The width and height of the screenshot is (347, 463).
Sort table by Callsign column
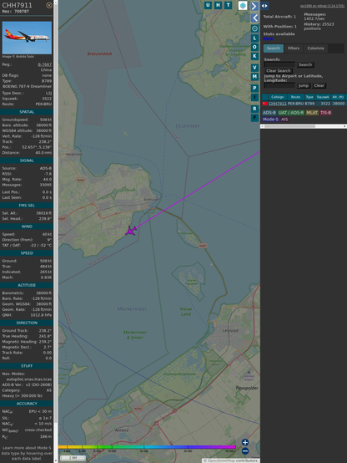[x=277, y=97]
